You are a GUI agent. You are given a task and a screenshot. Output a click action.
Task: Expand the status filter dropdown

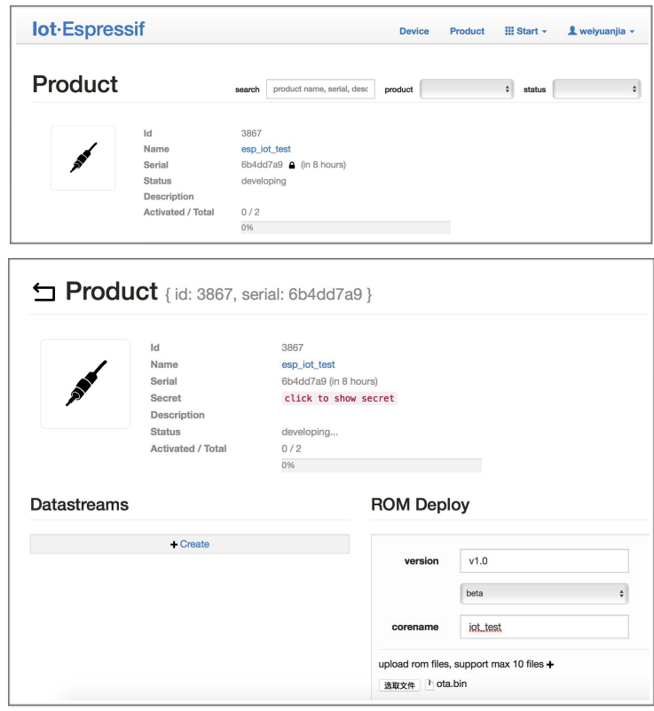click(595, 89)
